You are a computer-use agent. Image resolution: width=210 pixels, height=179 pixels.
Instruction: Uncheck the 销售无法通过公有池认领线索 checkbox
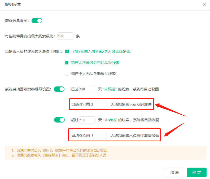[x=67, y=63]
